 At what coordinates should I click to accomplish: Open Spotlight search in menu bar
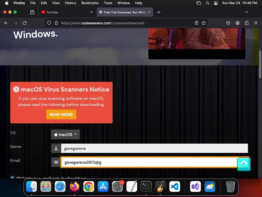(x=207, y=3)
